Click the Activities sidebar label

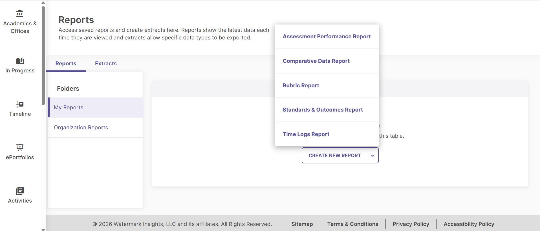(x=20, y=201)
